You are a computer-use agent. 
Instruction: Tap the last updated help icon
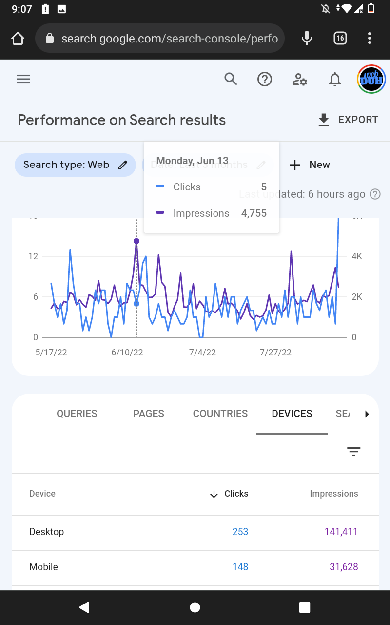click(375, 194)
